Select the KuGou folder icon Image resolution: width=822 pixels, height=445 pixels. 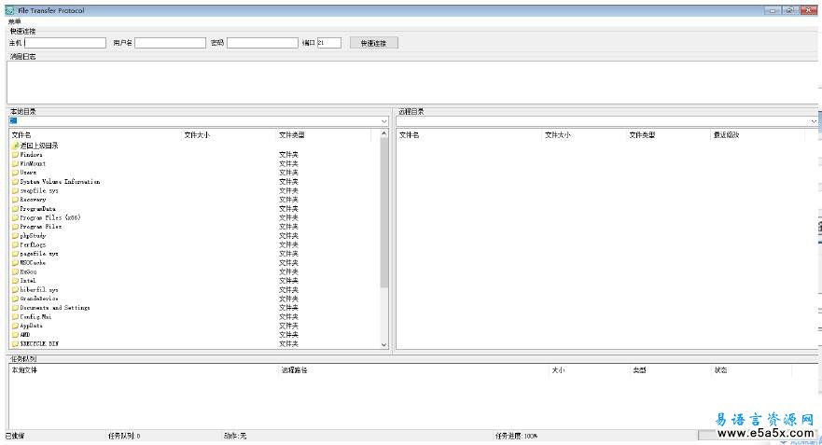[15, 272]
